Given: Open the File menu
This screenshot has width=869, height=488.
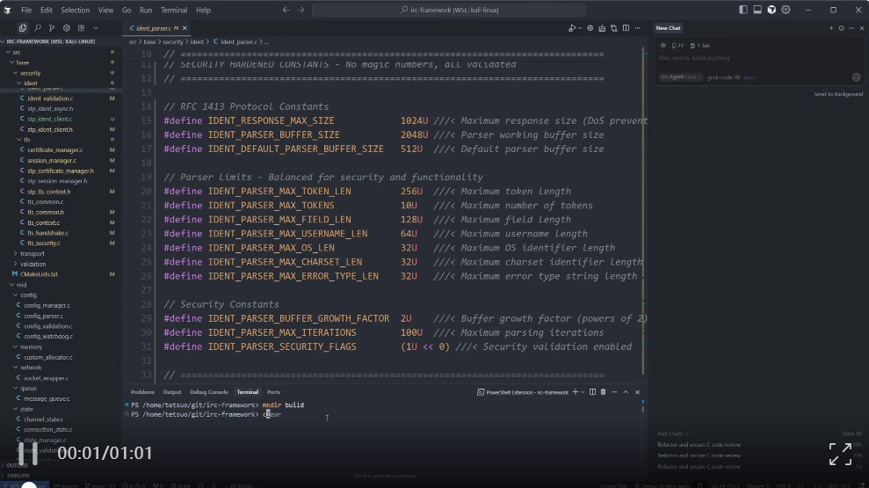Looking at the screenshot, I should (26, 10).
